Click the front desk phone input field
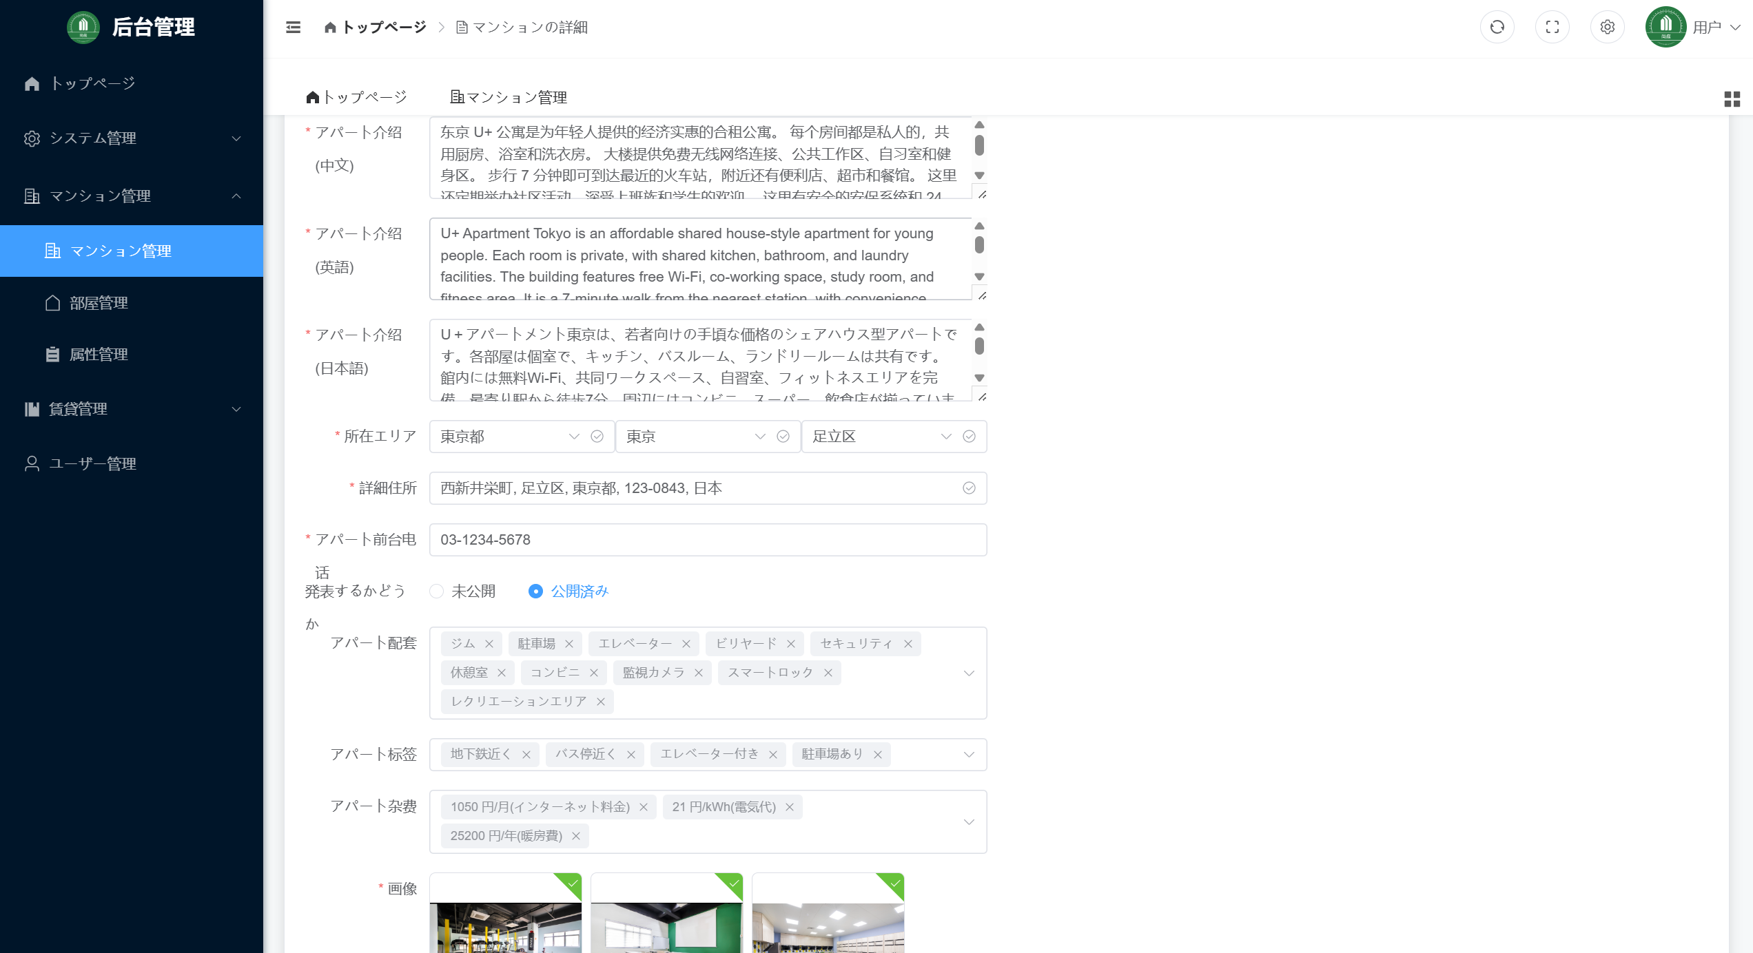This screenshot has height=953, width=1753. coord(707,540)
